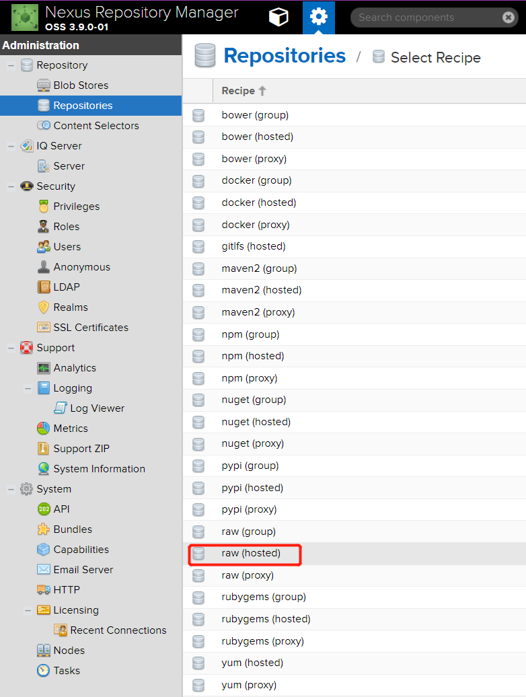526x697 pixels.
Task: Collapse the IQ Server tree node
Action: pyautogui.click(x=11, y=146)
